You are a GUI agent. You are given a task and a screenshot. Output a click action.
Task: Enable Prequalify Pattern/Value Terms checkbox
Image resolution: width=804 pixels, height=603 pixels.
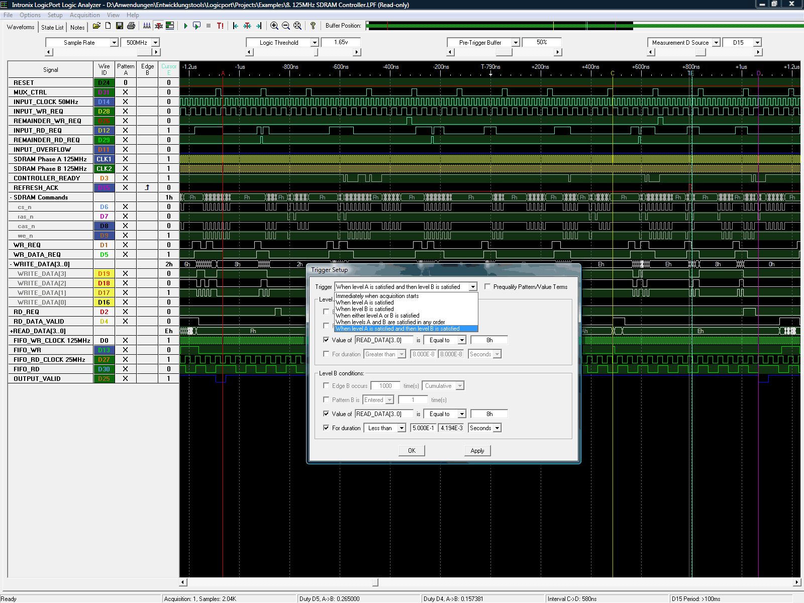[x=487, y=286]
